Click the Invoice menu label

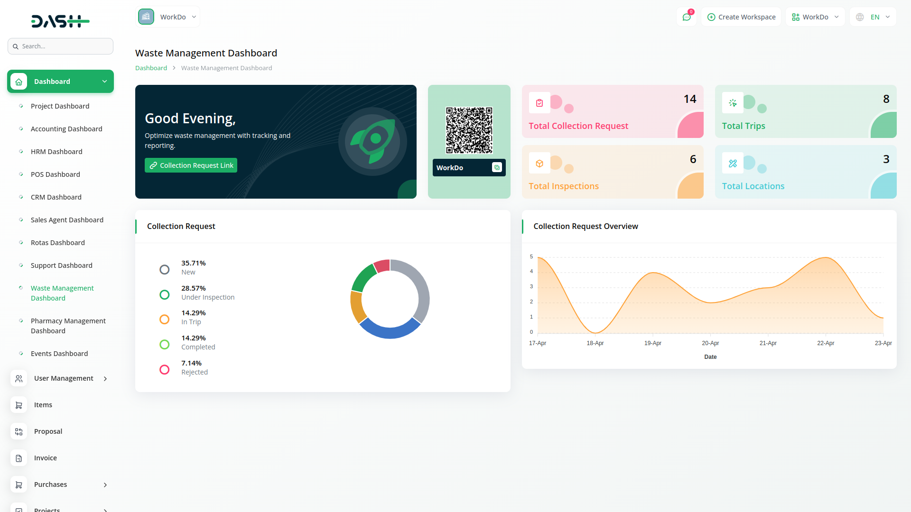(46, 458)
